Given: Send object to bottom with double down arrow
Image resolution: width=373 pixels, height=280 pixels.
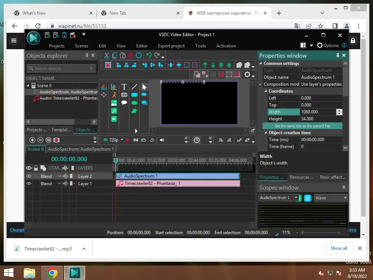Looking at the screenshot, I should click(229, 65).
